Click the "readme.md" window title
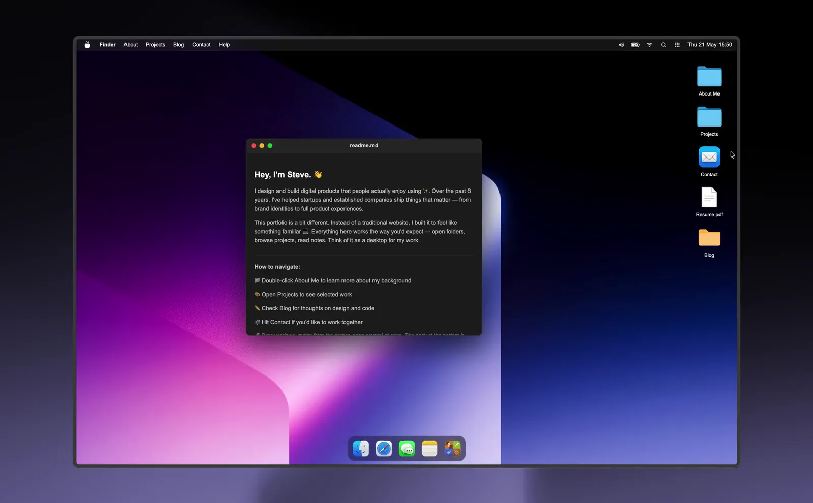 (x=364, y=145)
